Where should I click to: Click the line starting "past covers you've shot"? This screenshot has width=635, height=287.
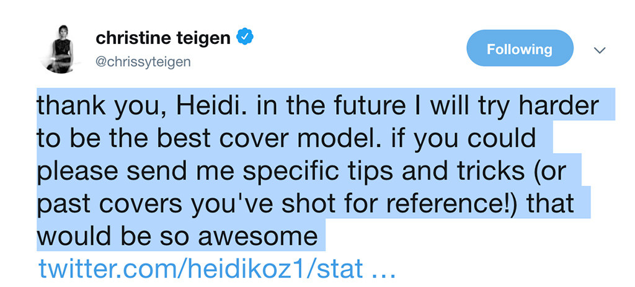[306, 204]
